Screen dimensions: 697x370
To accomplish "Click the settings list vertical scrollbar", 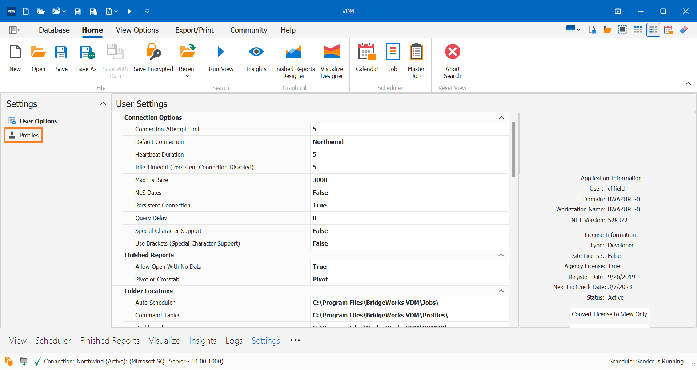I will tap(513, 149).
